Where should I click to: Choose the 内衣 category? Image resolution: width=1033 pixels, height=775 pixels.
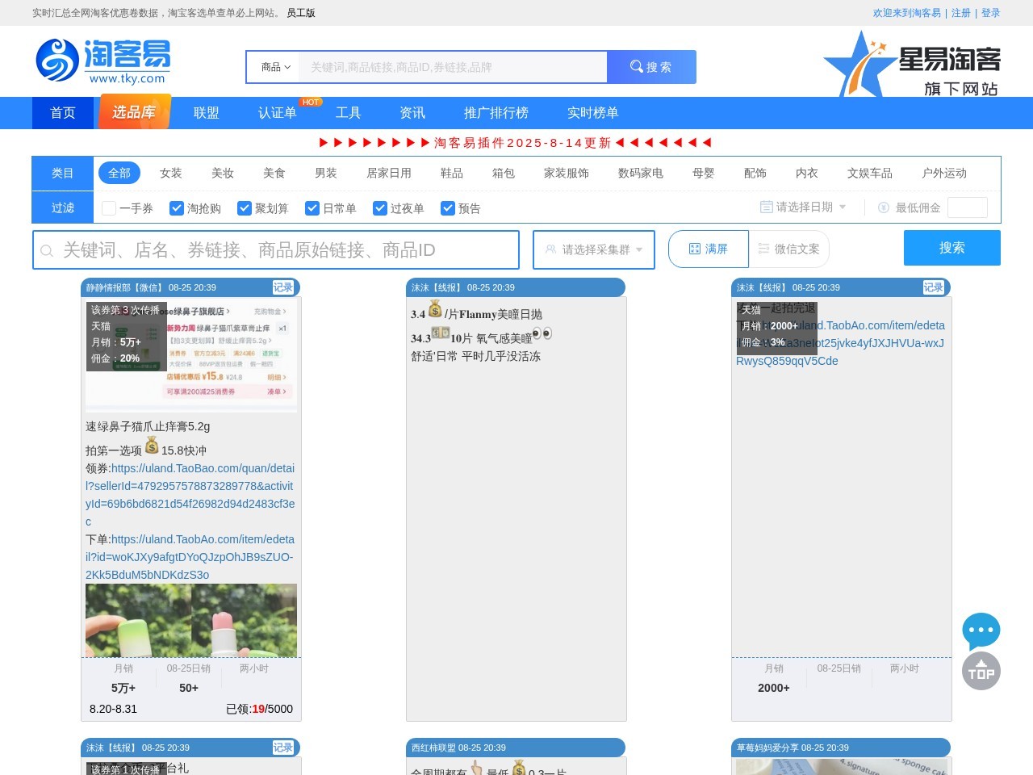(x=807, y=173)
